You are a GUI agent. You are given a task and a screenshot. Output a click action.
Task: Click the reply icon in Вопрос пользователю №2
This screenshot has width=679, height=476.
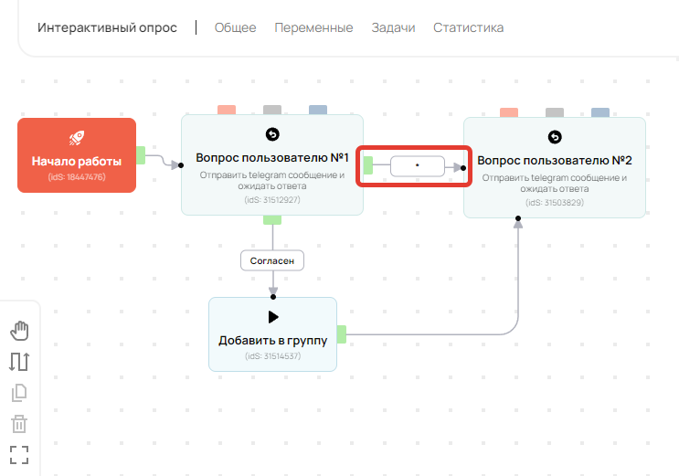[555, 137]
